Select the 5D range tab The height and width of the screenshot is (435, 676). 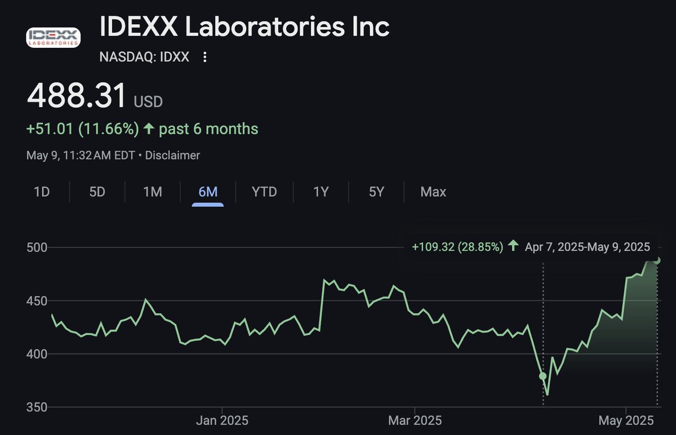coord(97,192)
